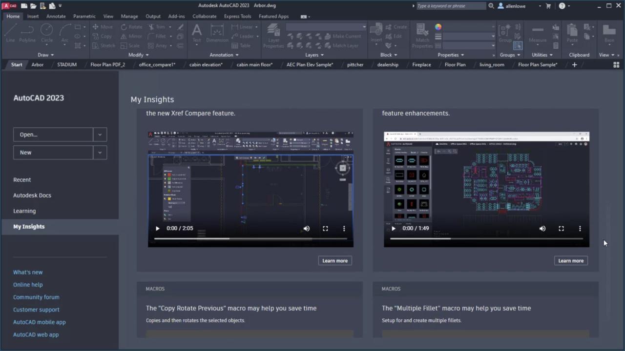The height and width of the screenshot is (351, 625).
Task: Select the Arc tool
Action: [65, 33]
